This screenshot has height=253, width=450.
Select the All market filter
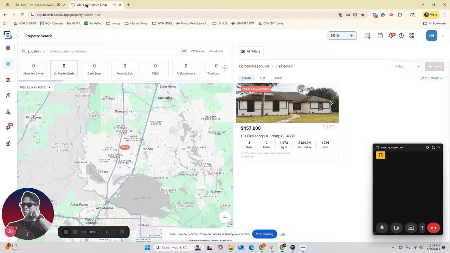point(184,51)
